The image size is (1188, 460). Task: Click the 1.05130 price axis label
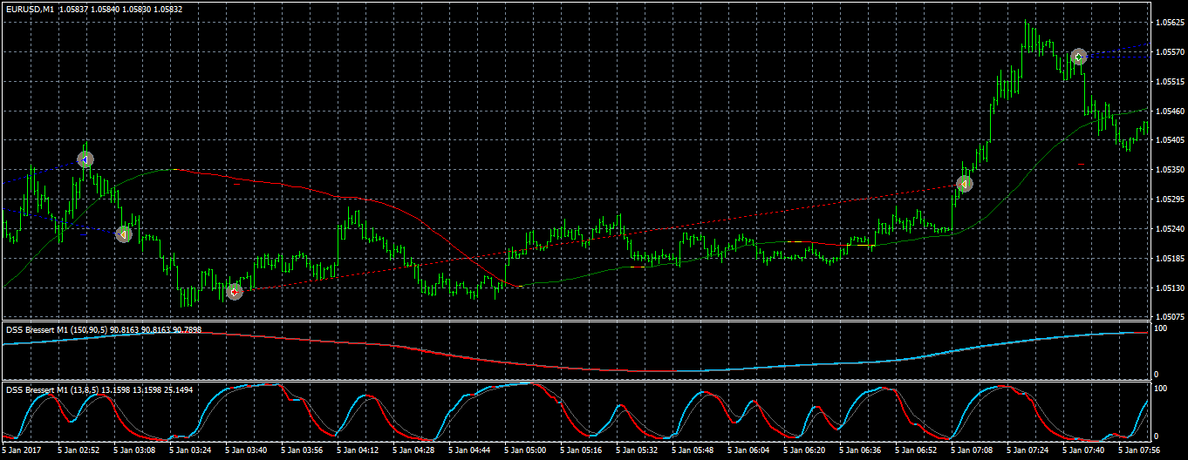[x=1169, y=287]
